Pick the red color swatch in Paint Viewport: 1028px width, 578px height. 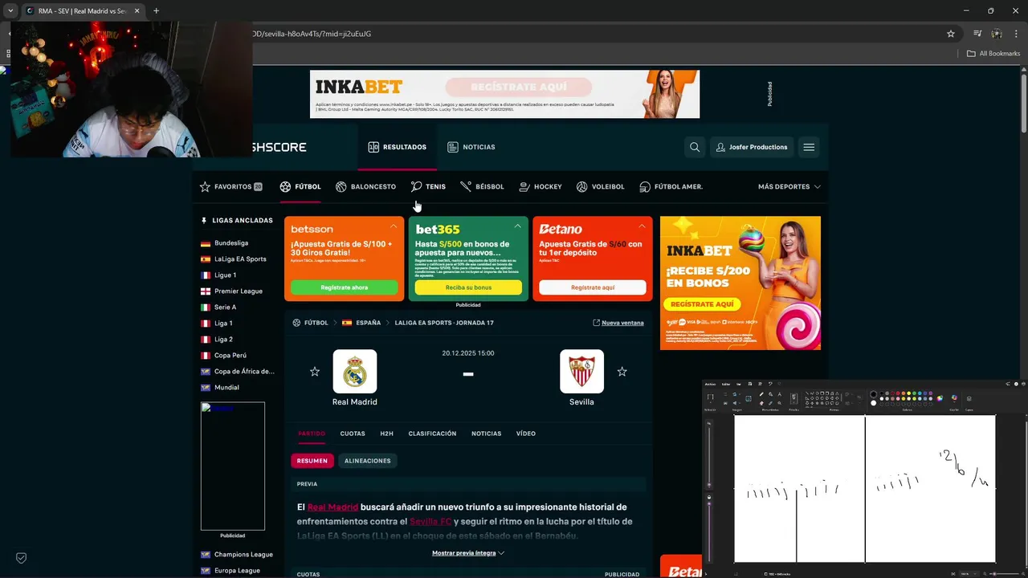click(x=898, y=393)
